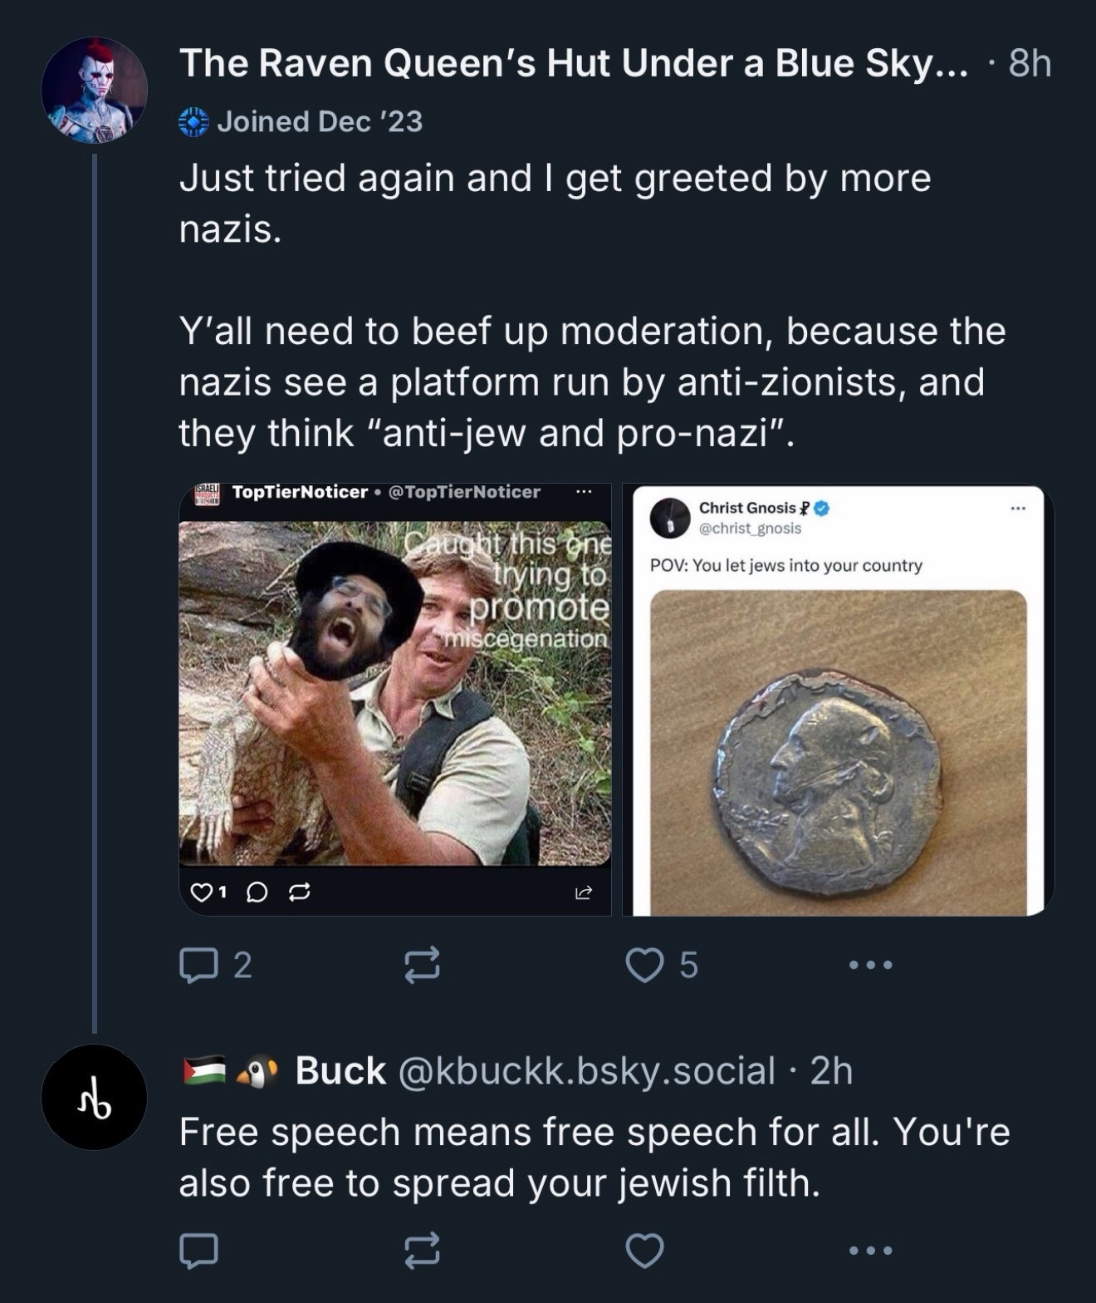Open the @kbuckk.bsky.social handle link
This screenshot has height=1303, width=1096.
586,1070
